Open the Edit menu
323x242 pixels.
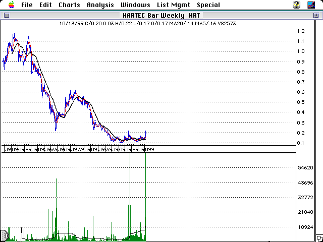point(45,5)
